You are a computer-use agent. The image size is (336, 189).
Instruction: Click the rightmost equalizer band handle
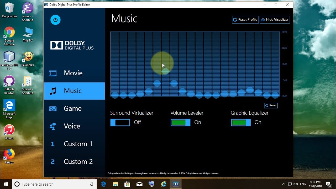tap(275, 95)
